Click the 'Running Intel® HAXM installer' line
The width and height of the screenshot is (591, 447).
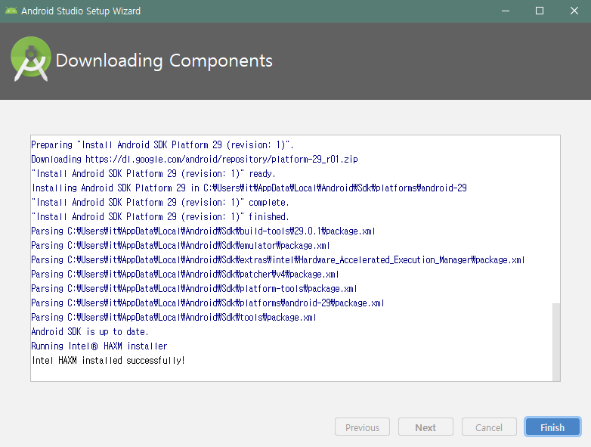(99, 346)
